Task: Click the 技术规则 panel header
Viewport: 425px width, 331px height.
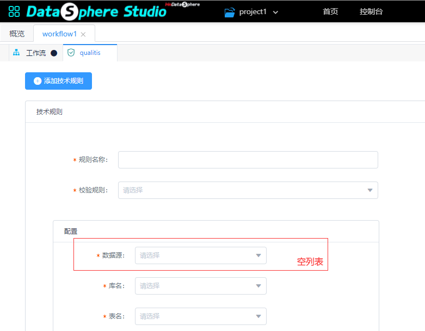Action: 50,112
